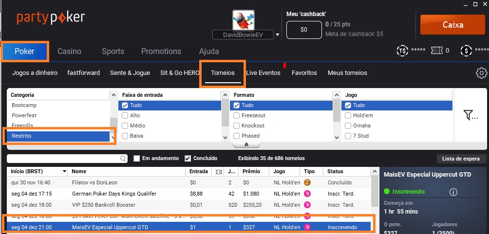489x234 pixels.
Task: Check the Baixa buy-in filter
Action: click(x=125, y=136)
